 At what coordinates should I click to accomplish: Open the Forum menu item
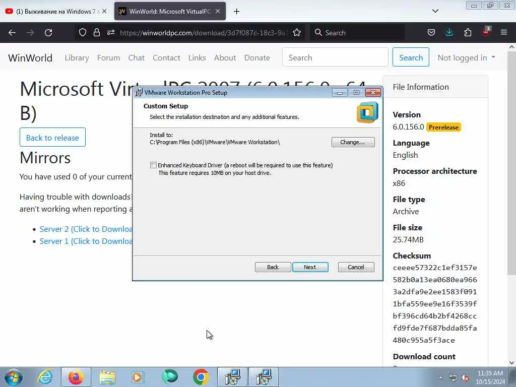[109, 58]
